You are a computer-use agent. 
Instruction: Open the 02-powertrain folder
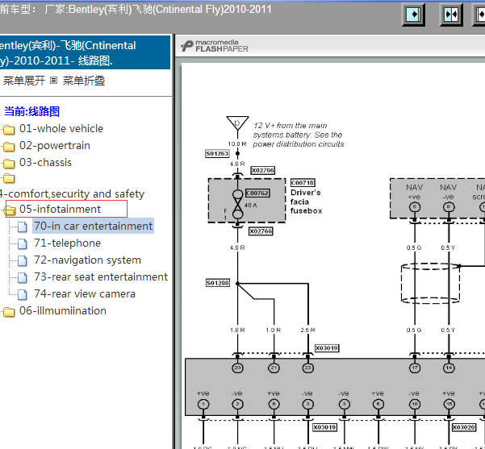pyautogui.click(x=55, y=146)
